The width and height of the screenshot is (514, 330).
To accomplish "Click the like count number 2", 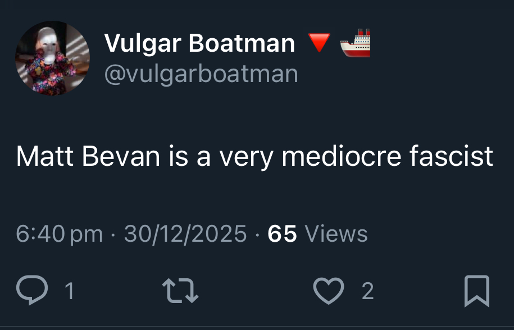I will 367,291.
